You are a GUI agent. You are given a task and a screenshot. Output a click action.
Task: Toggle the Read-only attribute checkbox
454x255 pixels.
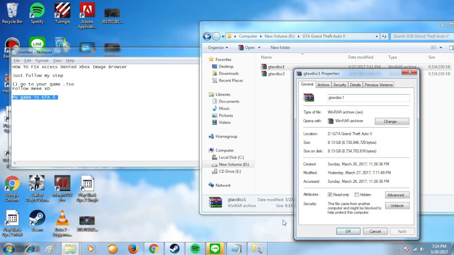pos(330,195)
